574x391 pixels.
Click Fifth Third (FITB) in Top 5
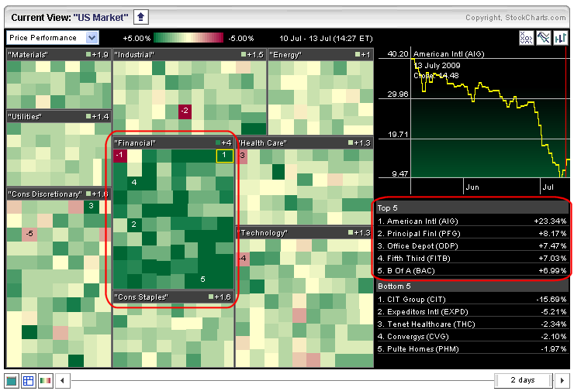[472, 259]
